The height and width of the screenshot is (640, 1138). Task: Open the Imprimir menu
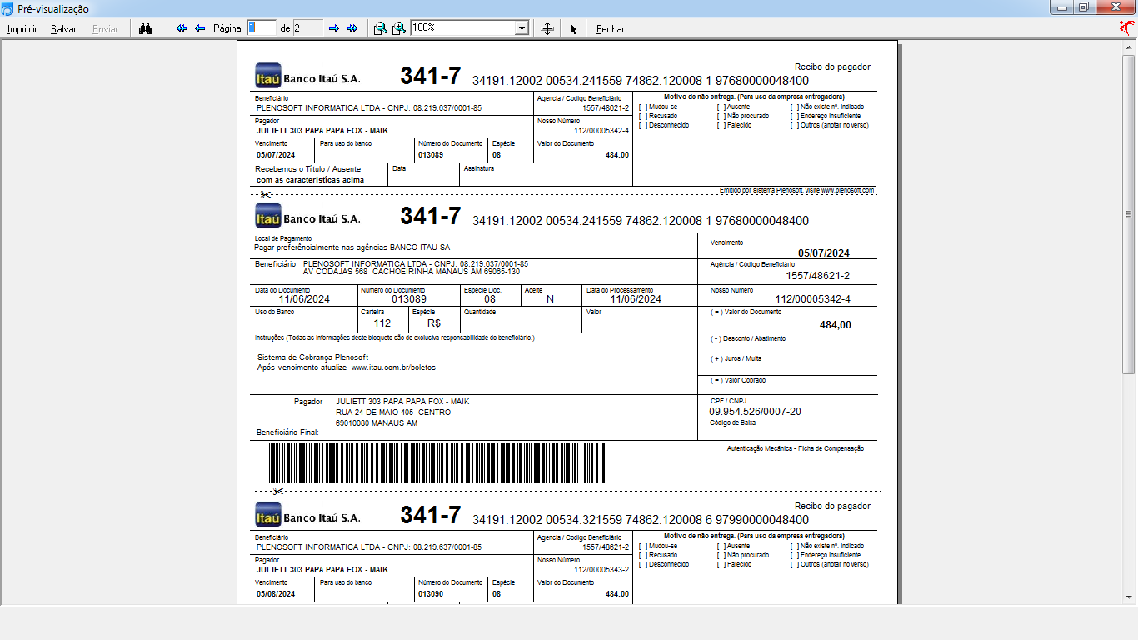pyautogui.click(x=22, y=29)
